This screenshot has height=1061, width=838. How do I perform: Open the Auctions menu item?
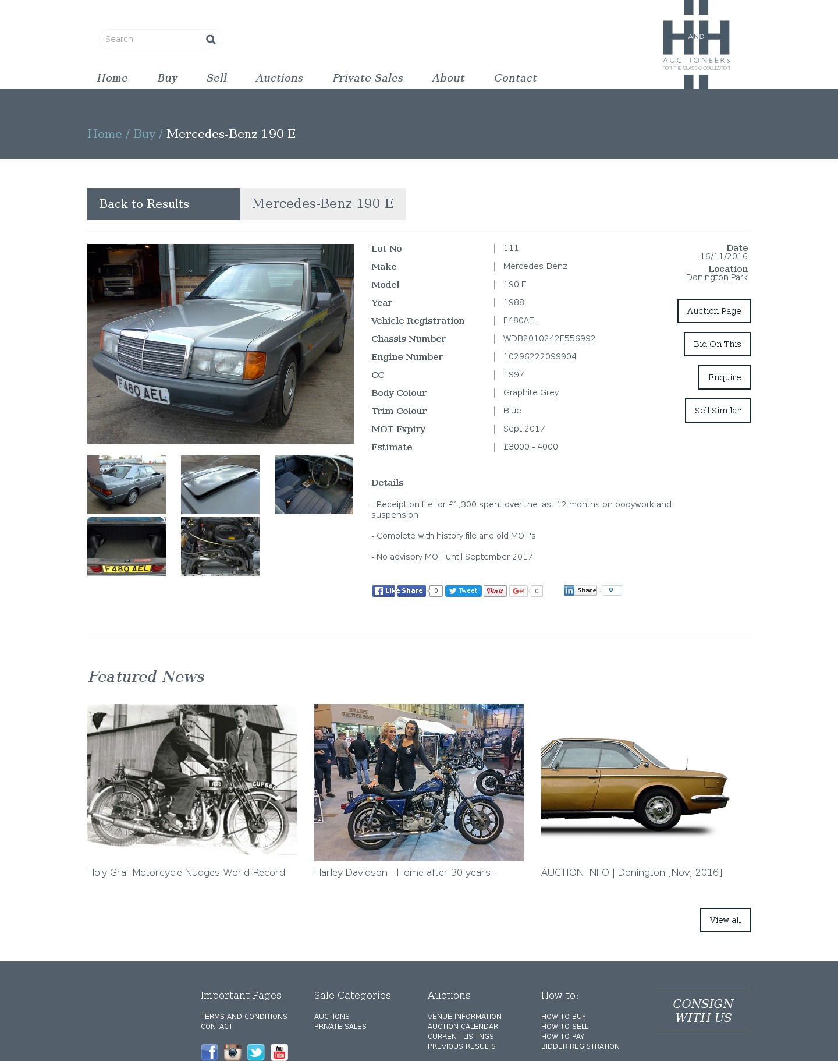[x=279, y=78]
